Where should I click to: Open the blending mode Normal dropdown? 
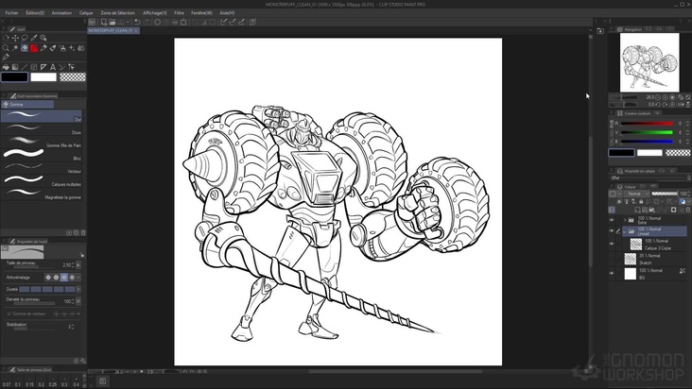tap(638, 194)
